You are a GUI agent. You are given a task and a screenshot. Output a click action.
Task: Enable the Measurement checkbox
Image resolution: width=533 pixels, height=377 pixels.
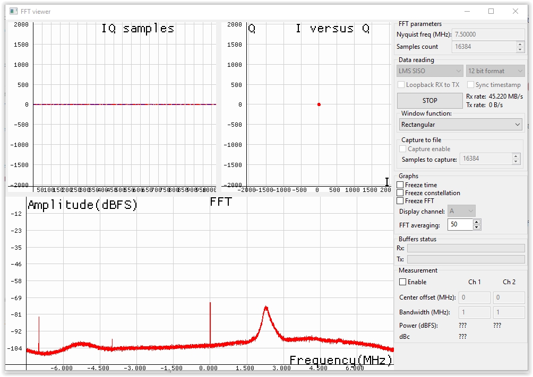[x=402, y=282]
